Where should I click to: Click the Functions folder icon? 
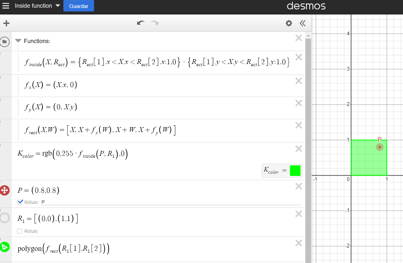[x=4, y=41]
